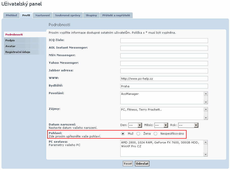The width and height of the screenshot is (230, 170).
Task: Click the ICQ číslo input field
Action: [x=164, y=41]
